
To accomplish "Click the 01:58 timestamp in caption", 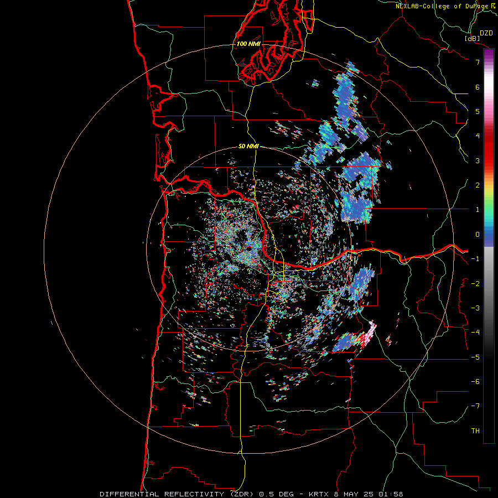I will [391, 494].
